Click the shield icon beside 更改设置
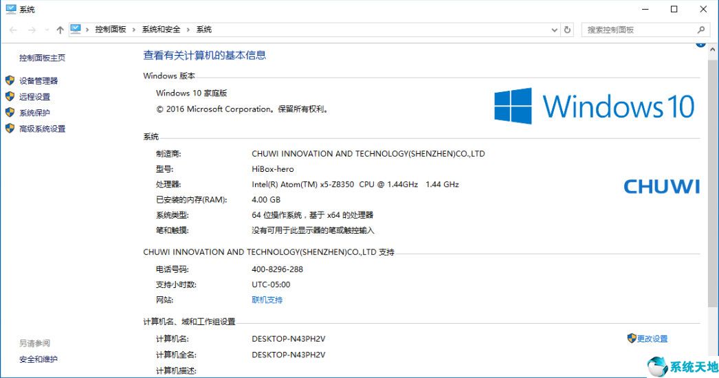This screenshot has width=719, height=378. pos(632,339)
